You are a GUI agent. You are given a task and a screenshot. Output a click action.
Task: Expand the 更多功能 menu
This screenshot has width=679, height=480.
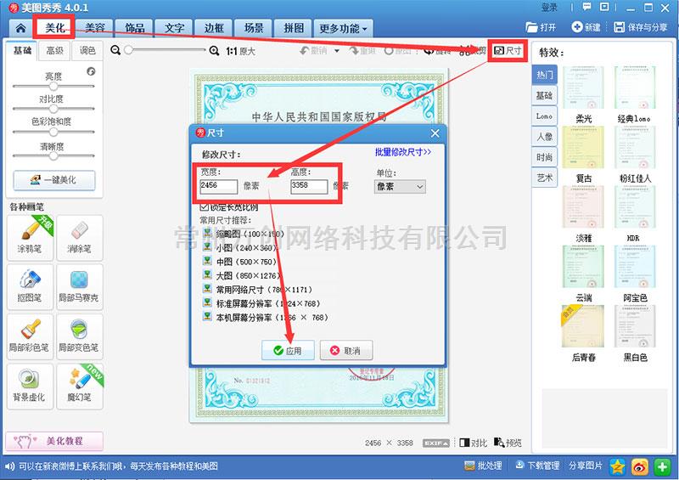click(x=343, y=28)
